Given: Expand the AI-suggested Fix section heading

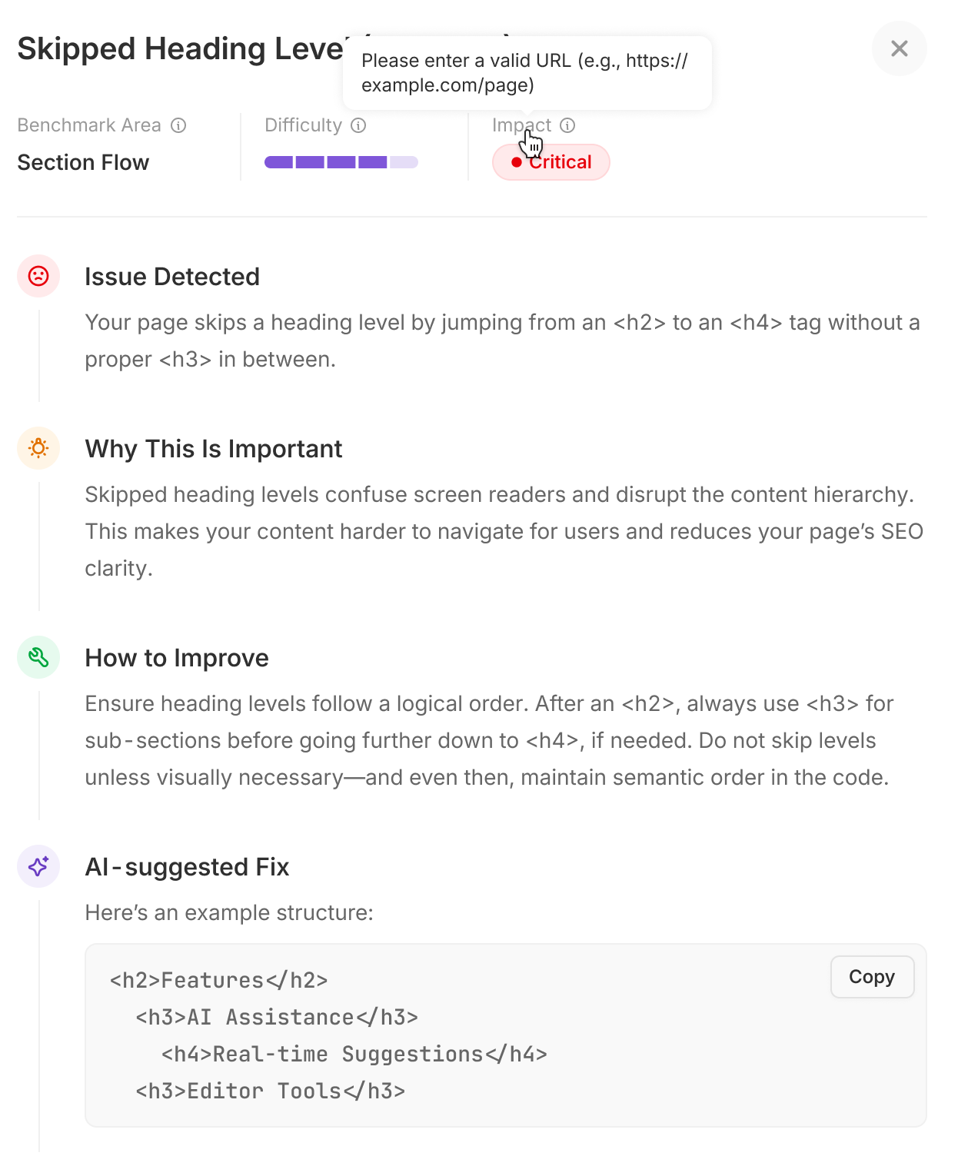Looking at the screenshot, I should (187, 866).
